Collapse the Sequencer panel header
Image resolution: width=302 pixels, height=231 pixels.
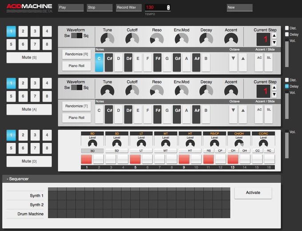coord(141,179)
